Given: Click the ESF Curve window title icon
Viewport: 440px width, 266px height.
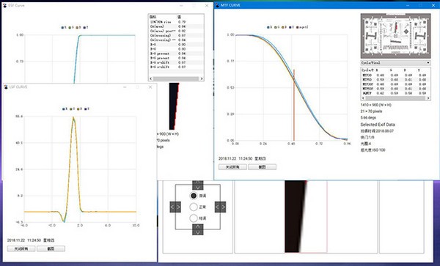Looking at the screenshot, I should point(5,5).
